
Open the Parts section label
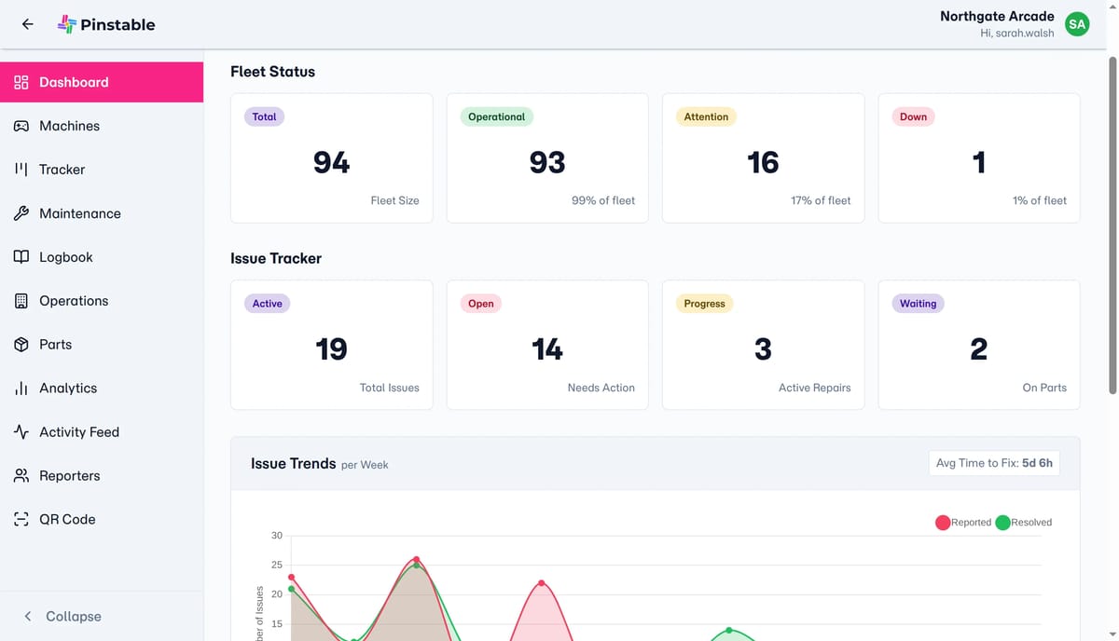(56, 345)
